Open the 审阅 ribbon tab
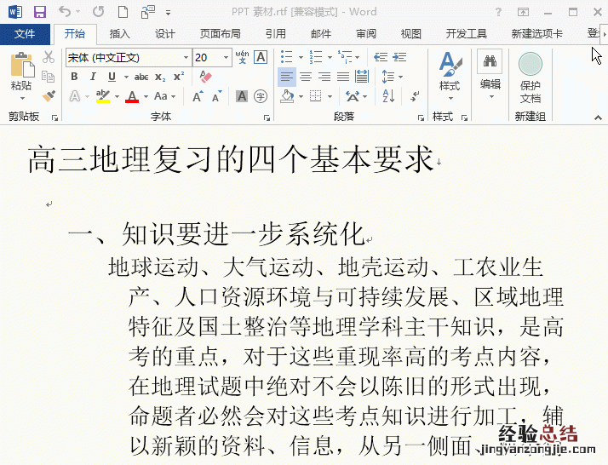The image size is (608, 465). click(x=366, y=34)
